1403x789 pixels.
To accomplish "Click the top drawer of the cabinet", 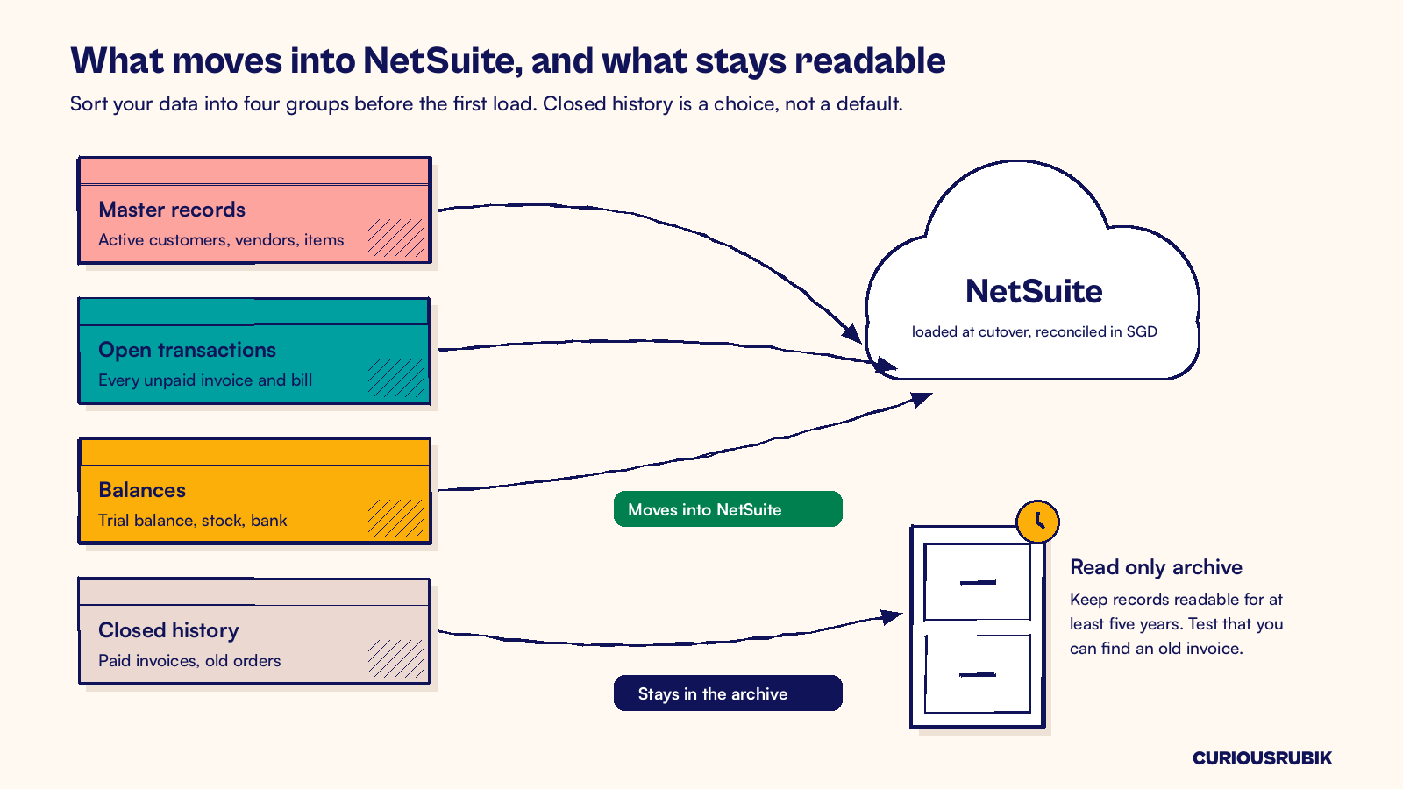I will pos(978,582).
